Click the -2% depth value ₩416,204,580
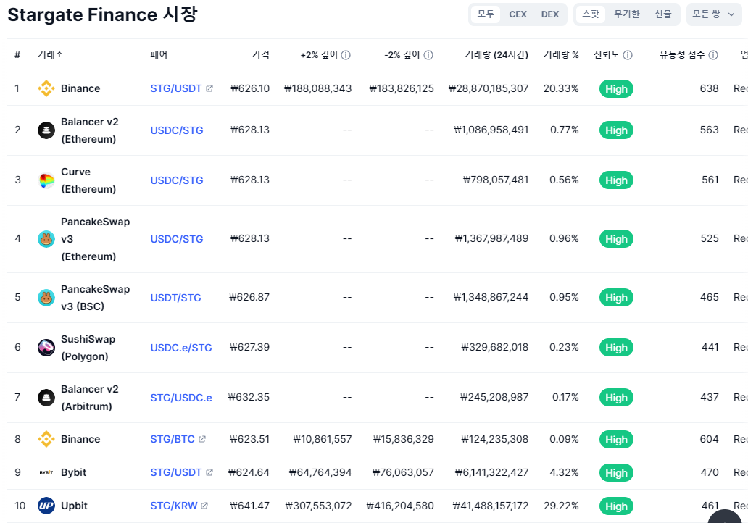Image resolution: width=748 pixels, height=523 pixels. (x=400, y=506)
